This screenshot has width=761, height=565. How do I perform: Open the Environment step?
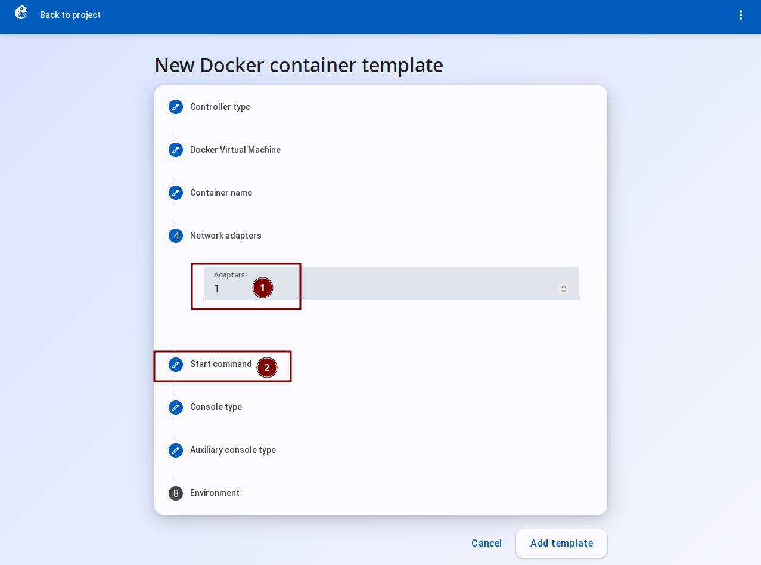tap(215, 493)
